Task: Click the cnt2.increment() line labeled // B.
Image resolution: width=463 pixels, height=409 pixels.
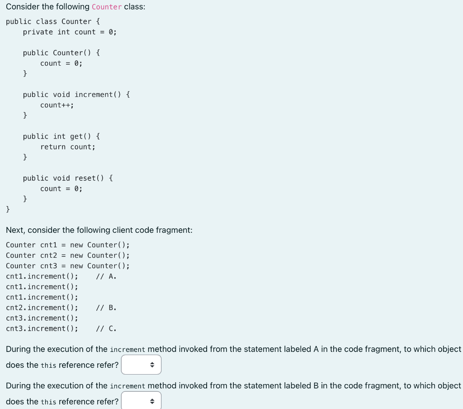Action: (x=61, y=308)
